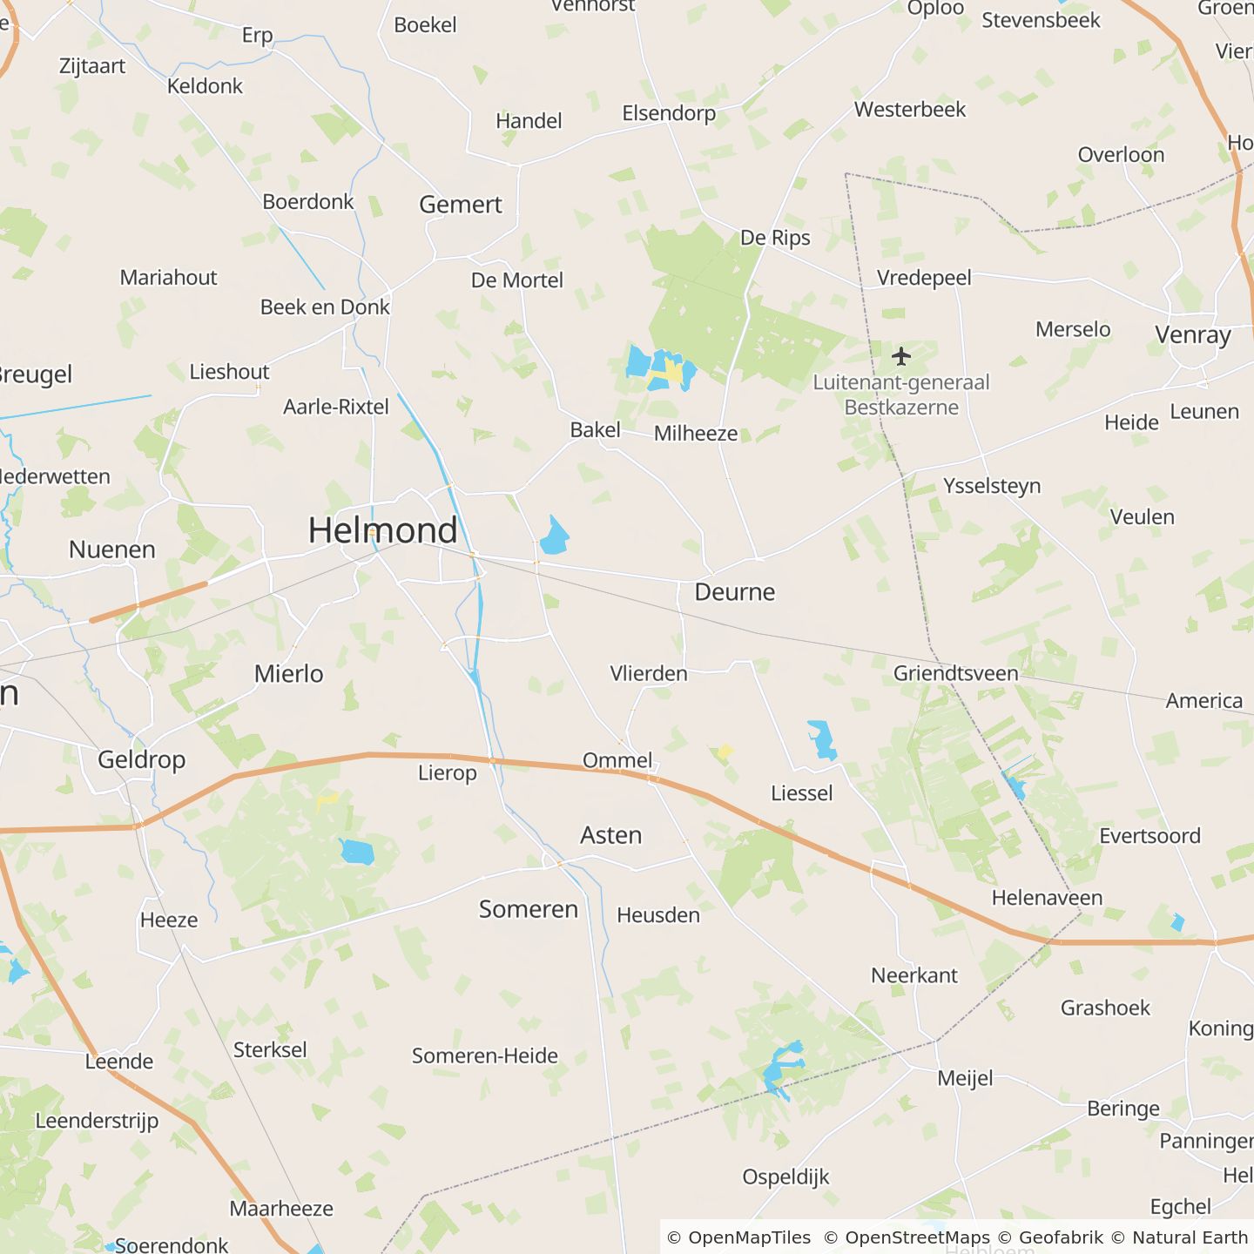Image resolution: width=1254 pixels, height=1254 pixels.
Task: Click the Helenaveen village label
Action: click(x=1048, y=898)
